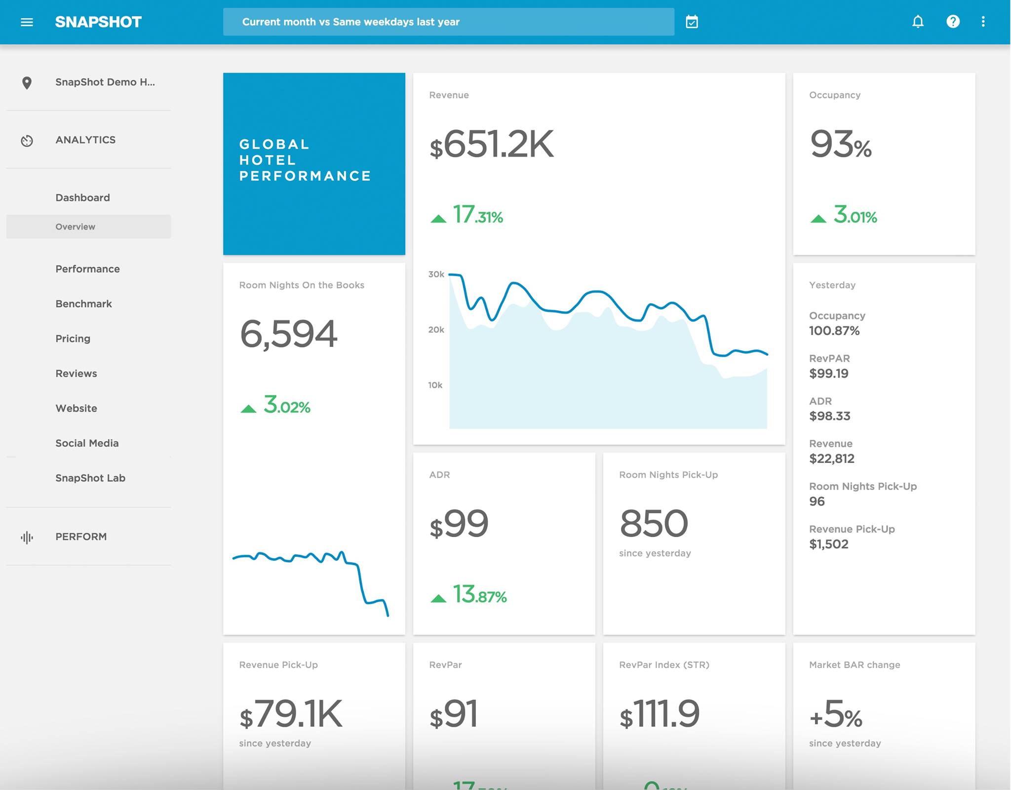Select the Overview menu item
1011x790 pixels.
pyautogui.click(x=75, y=226)
